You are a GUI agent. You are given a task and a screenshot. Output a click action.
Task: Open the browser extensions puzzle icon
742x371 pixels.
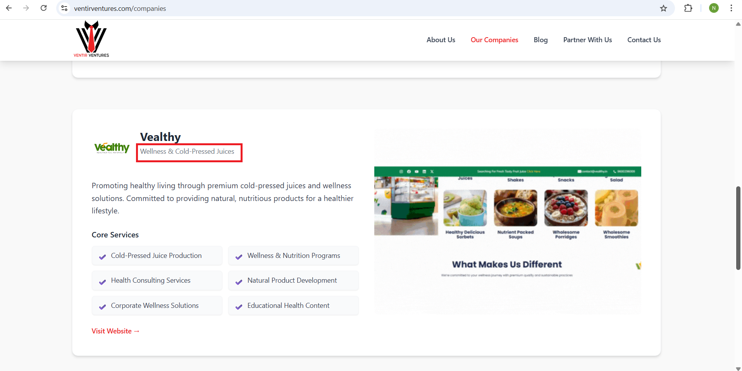tap(688, 8)
